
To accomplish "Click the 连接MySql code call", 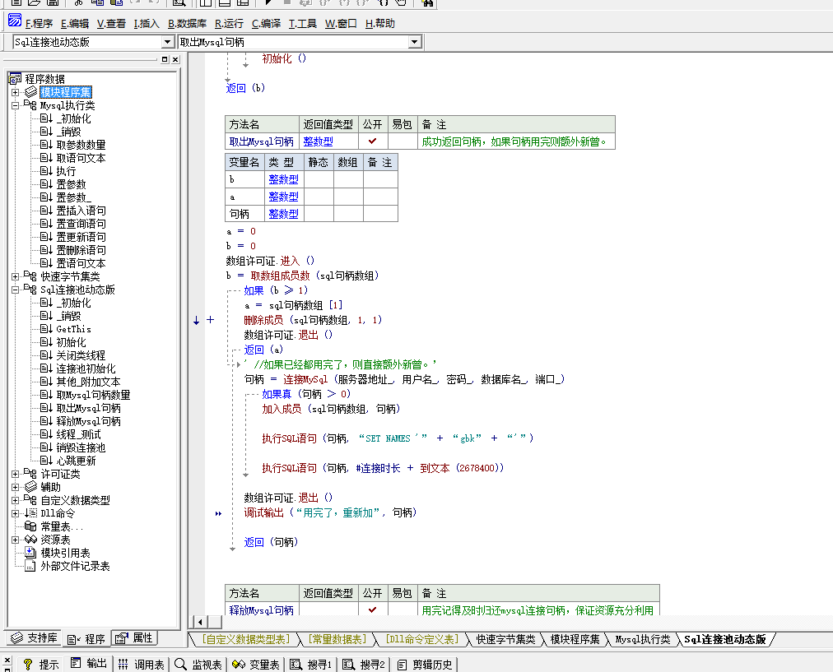I will coord(305,379).
